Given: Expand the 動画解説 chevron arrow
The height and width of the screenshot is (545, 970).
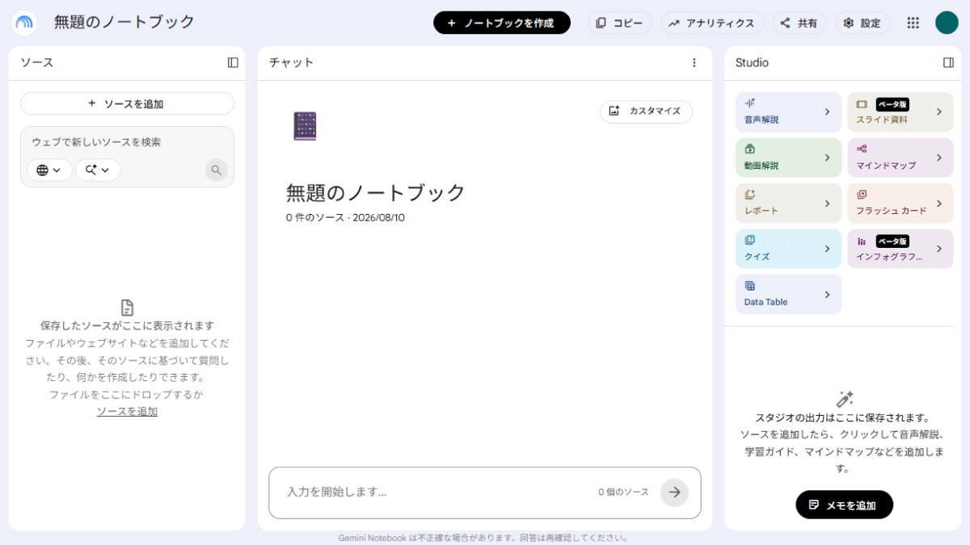Looking at the screenshot, I should point(827,157).
